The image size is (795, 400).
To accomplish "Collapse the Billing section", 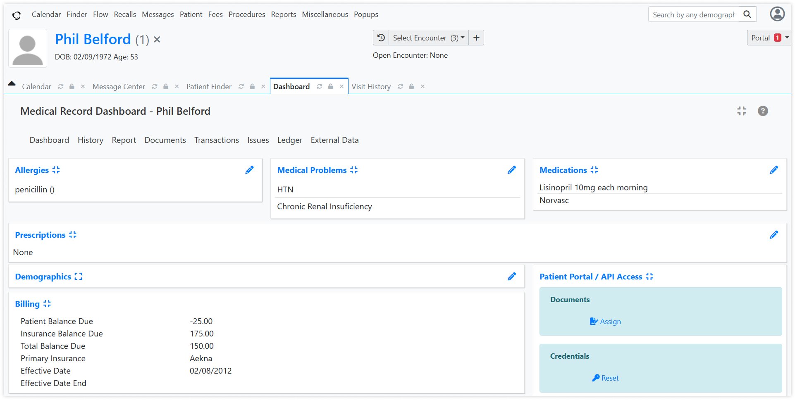I will (47, 304).
